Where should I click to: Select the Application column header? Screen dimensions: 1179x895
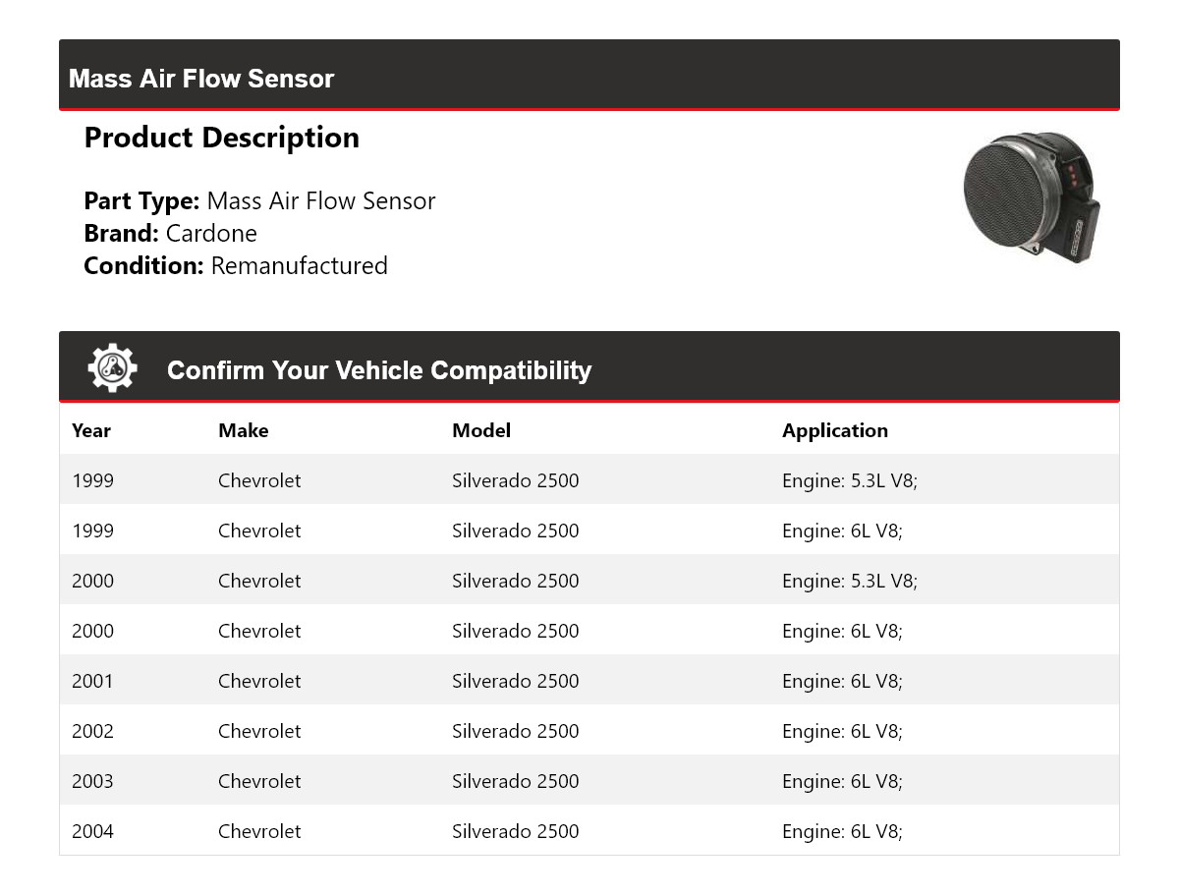834,430
